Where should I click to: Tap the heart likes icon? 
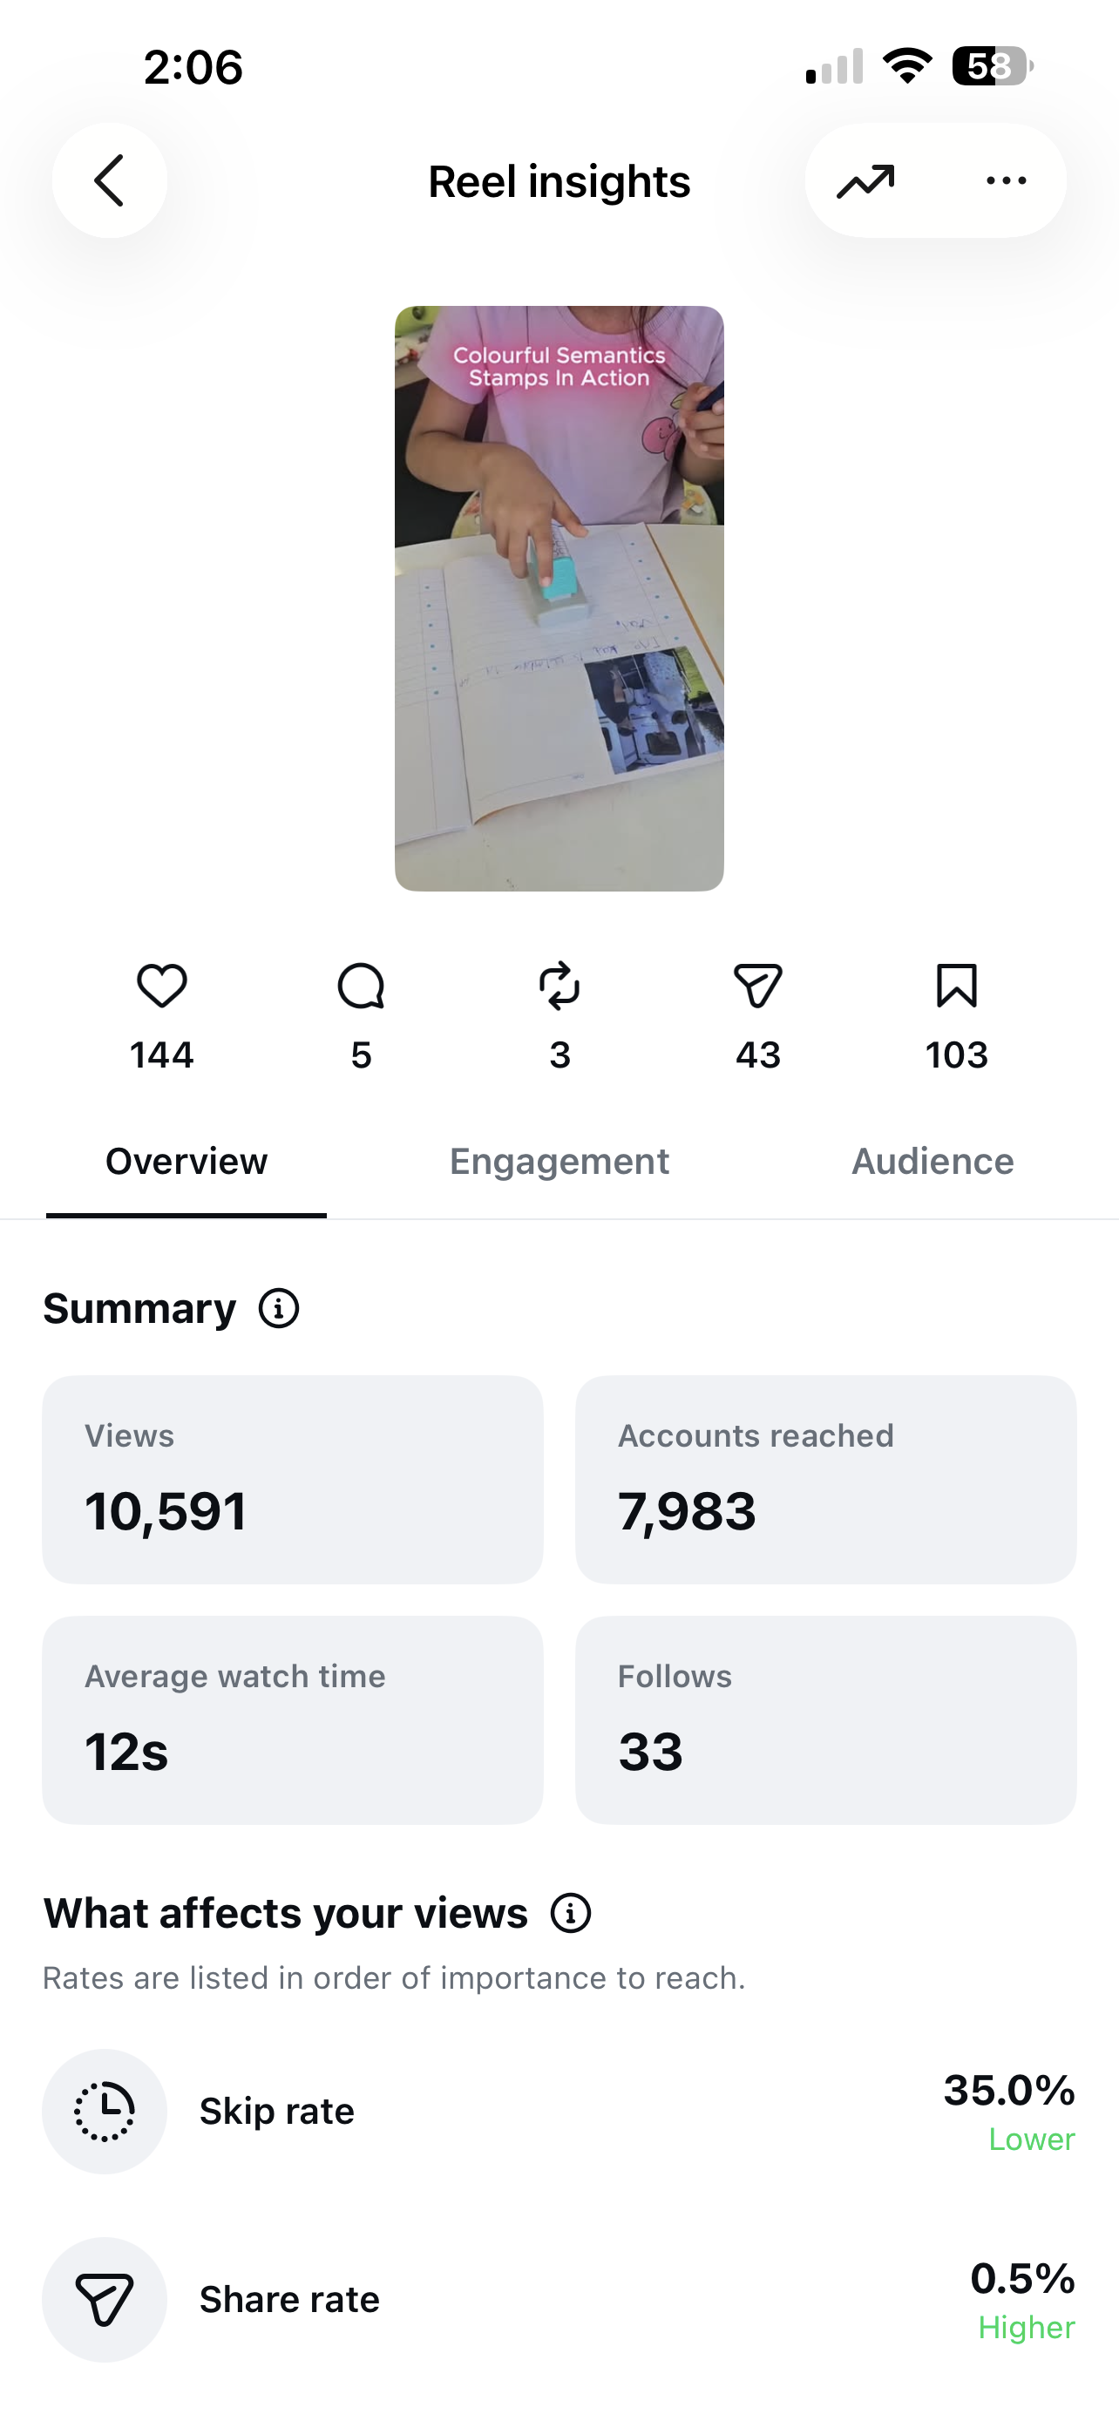(161, 986)
